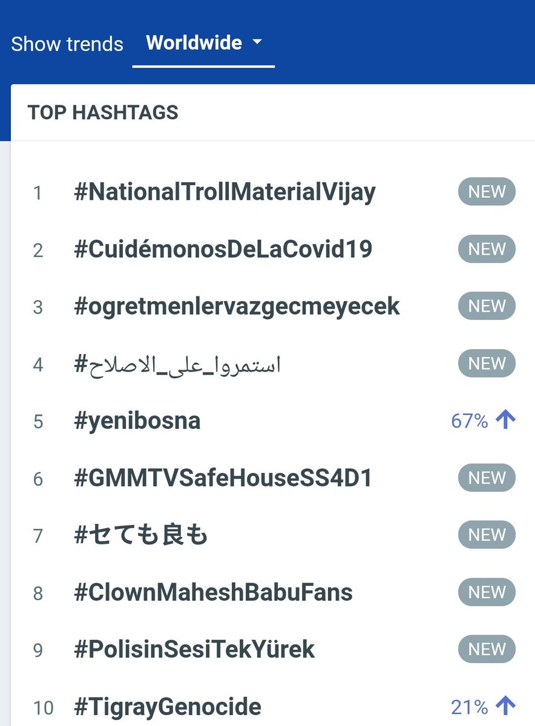
Task: Open hashtag #NationalTrollMaterialVijay
Action: [225, 192]
